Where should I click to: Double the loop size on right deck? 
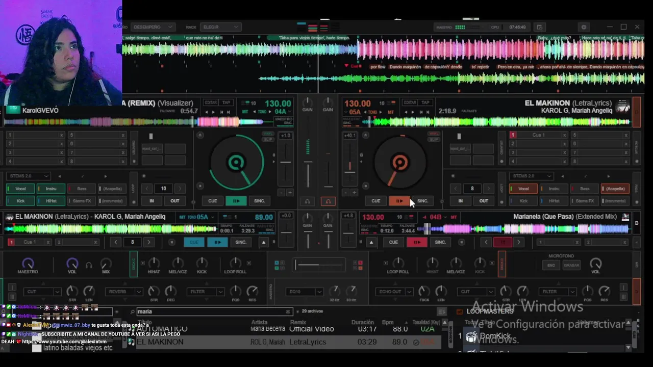[x=488, y=189]
